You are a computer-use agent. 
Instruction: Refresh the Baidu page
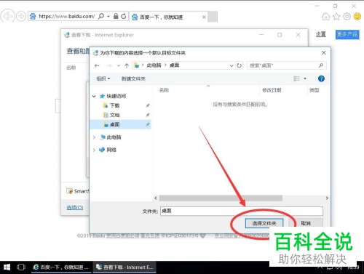tap(124, 16)
